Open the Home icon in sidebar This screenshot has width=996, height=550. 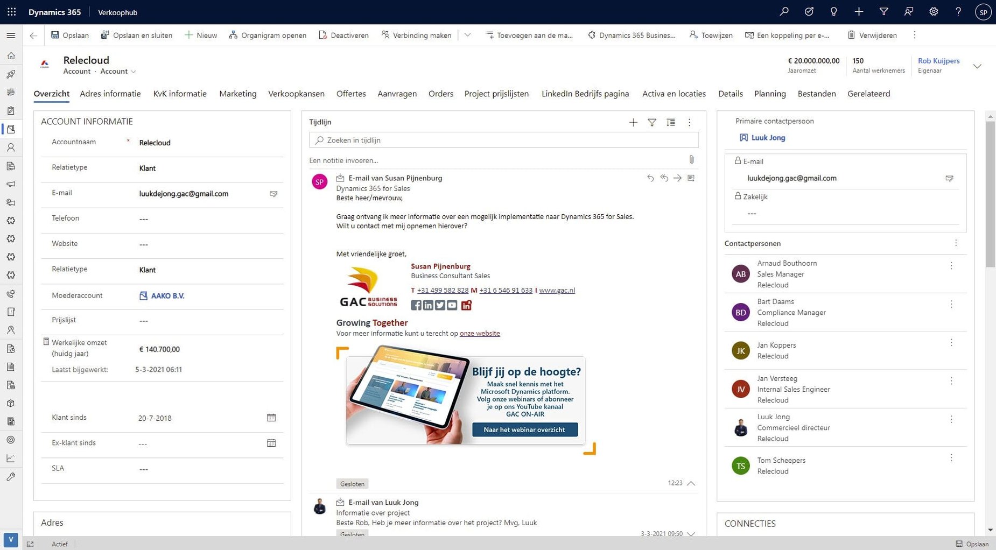11,55
